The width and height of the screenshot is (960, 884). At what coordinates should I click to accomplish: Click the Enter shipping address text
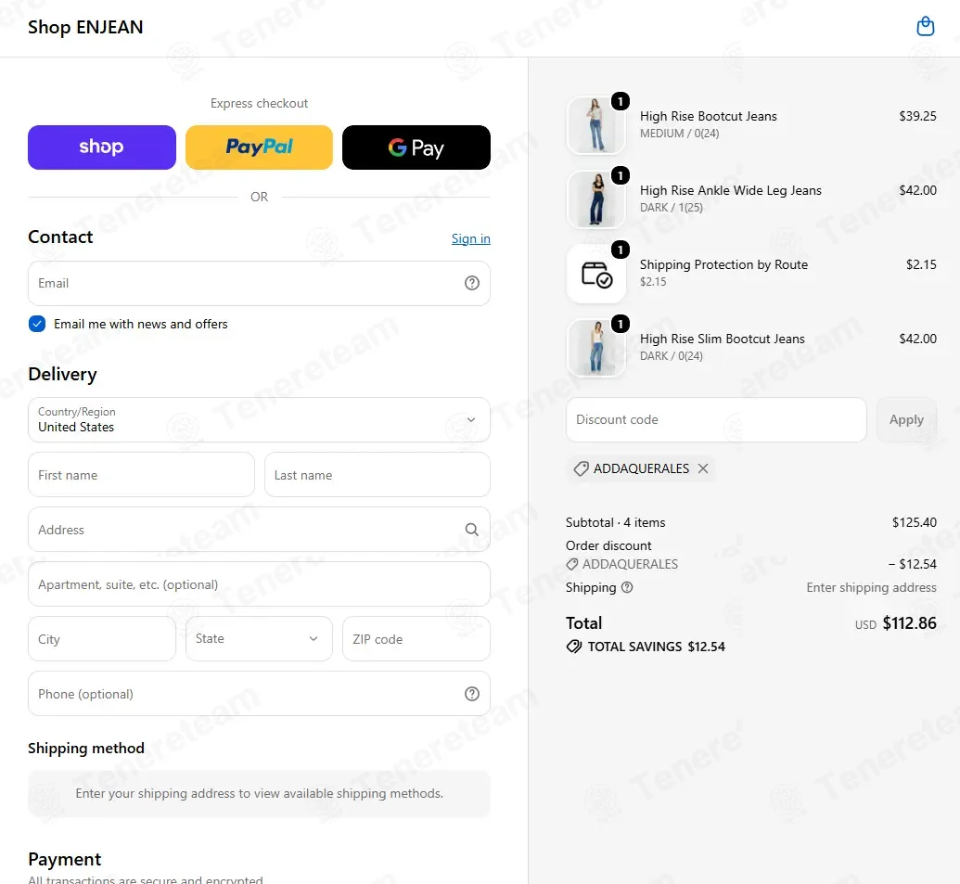tap(871, 588)
